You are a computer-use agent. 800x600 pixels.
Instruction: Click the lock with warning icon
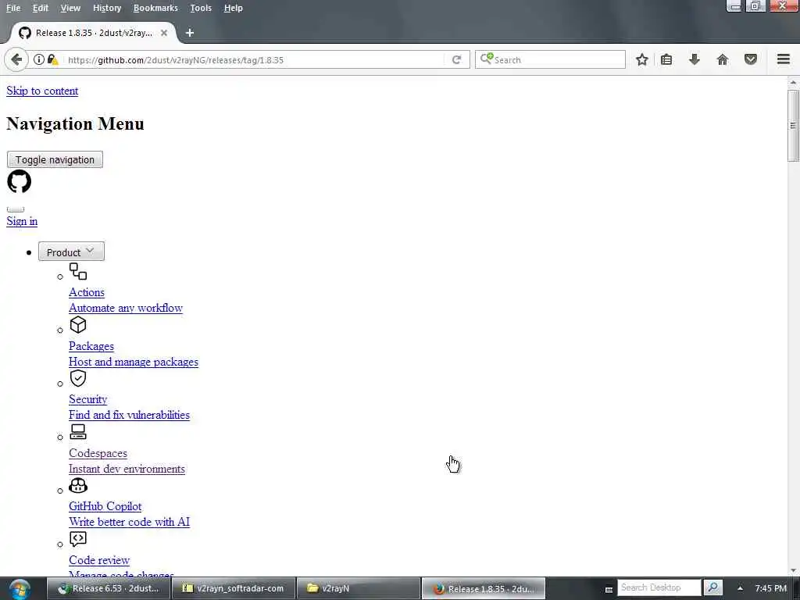(52, 59)
